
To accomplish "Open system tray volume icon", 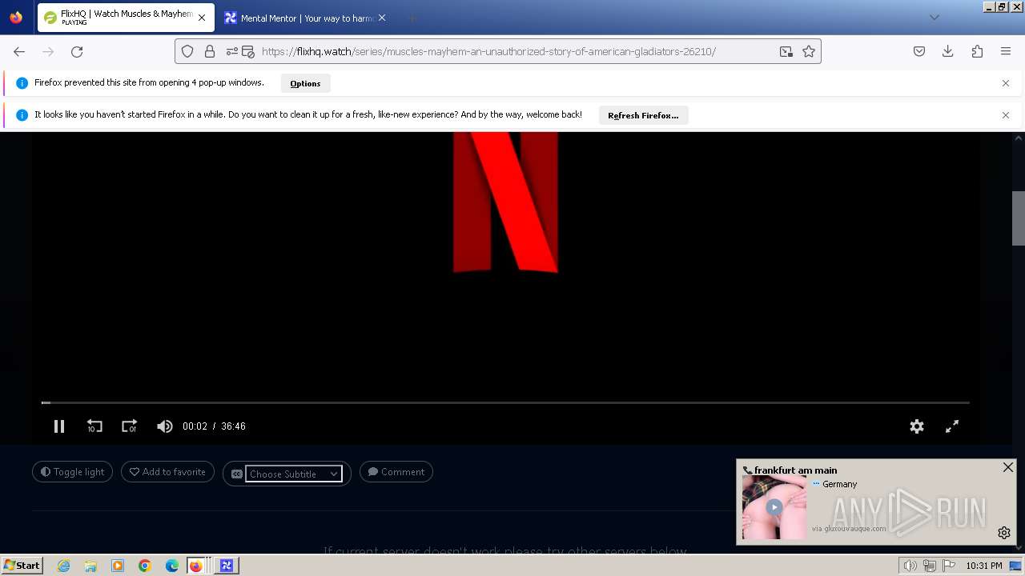I will [x=910, y=566].
